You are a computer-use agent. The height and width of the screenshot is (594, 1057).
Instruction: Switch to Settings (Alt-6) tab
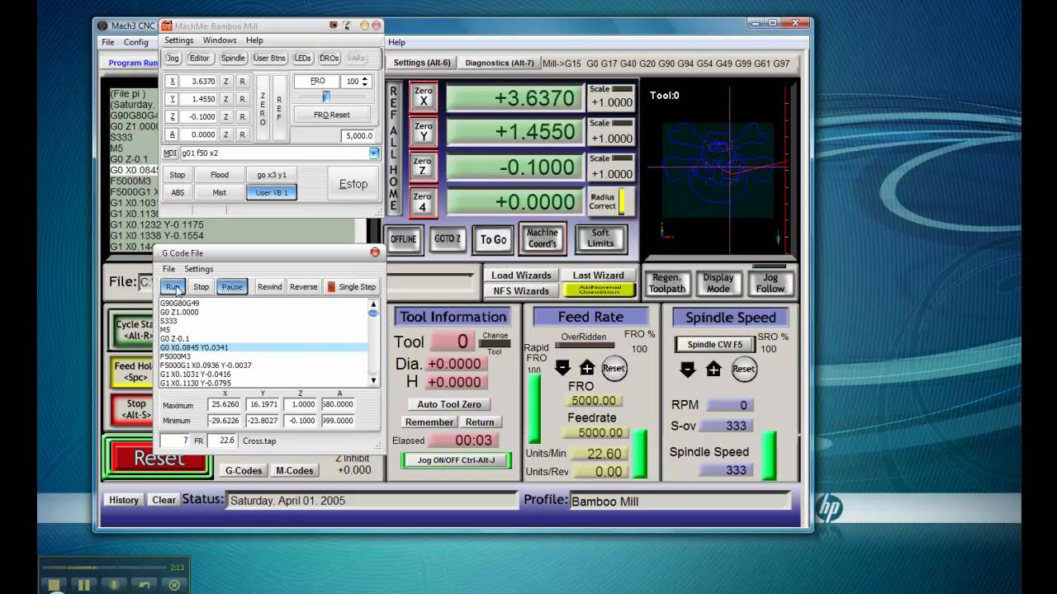tap(422, 63)
